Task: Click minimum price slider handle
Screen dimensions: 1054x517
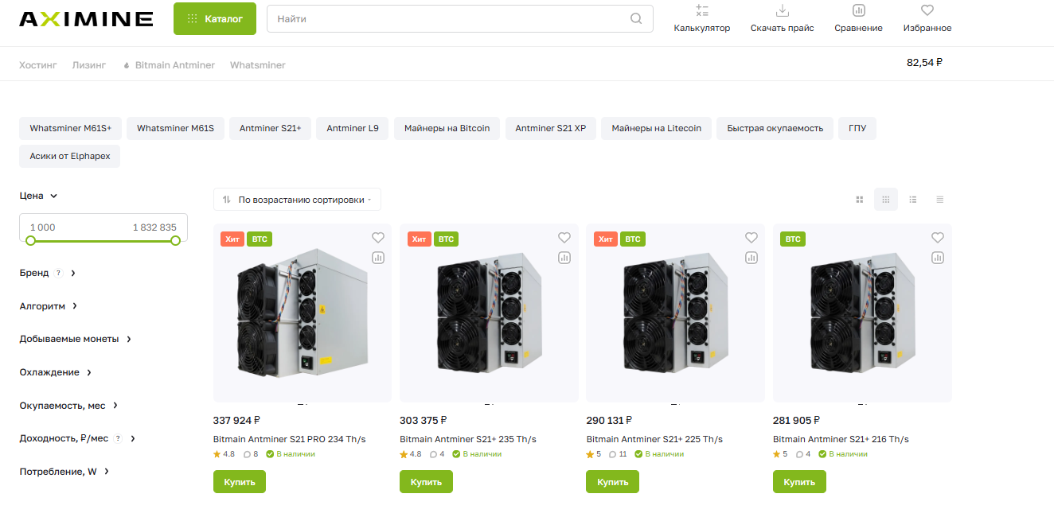Action: (30, 240)
